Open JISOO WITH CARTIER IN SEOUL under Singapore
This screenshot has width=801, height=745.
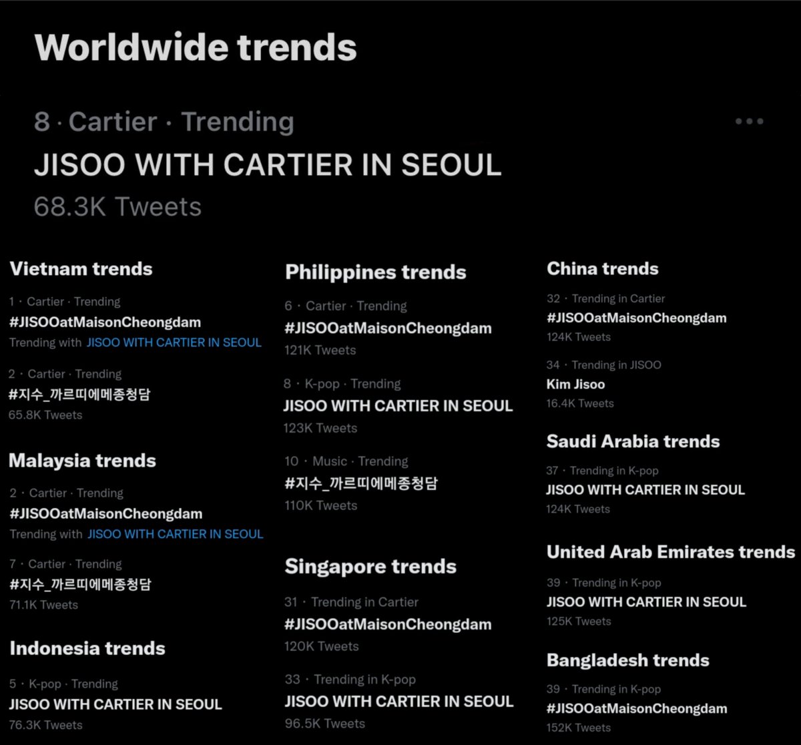click(399, 702)
